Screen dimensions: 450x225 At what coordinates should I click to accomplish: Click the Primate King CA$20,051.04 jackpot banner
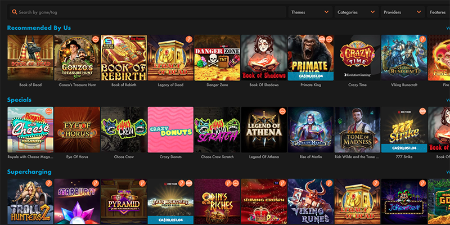click(310, 76)
